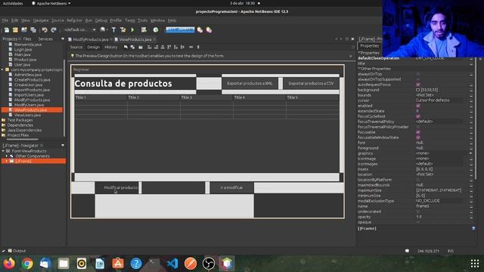Launch Visual Studio Code from the dock

pos(172,264)
